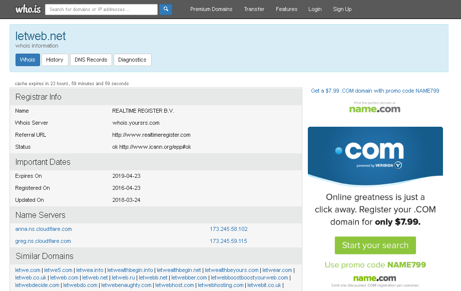Open similar domain letwebber.com
Screen dimensions: 461x291
pos(189,278)
